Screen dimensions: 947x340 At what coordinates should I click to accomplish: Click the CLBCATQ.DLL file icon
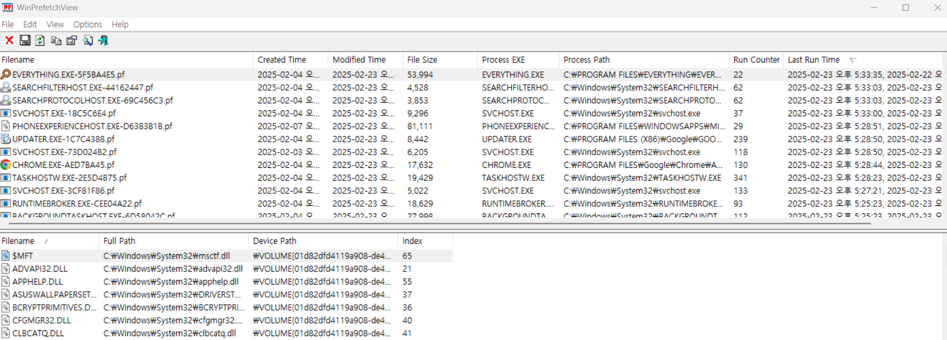5,333
